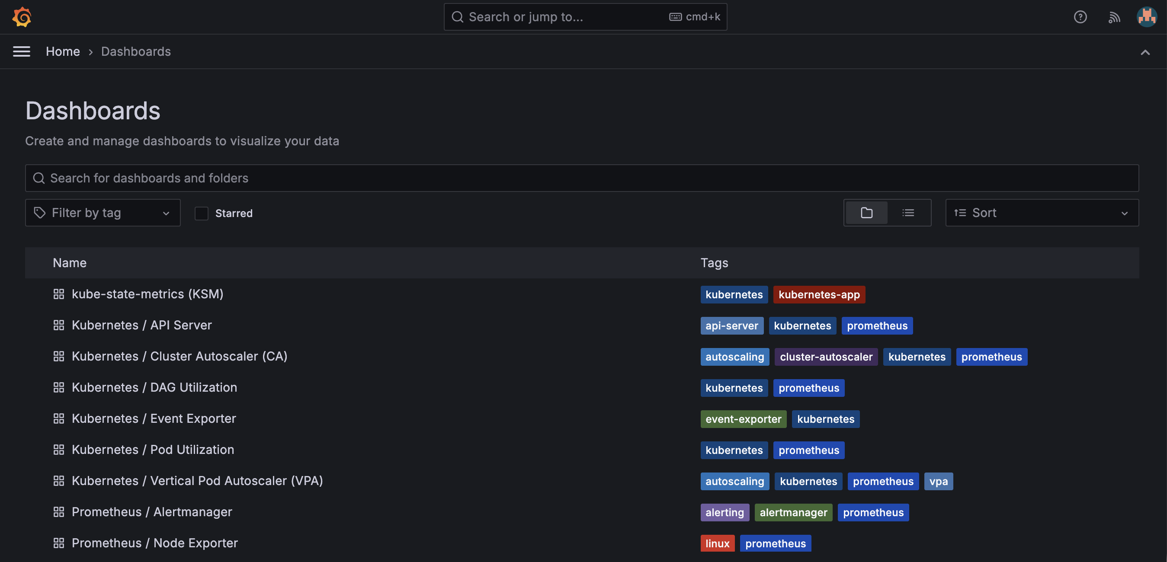Switch to list view layout

[908, 212]
